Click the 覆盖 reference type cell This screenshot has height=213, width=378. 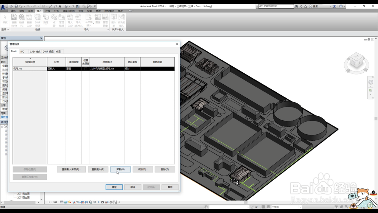tap(74, 69)
